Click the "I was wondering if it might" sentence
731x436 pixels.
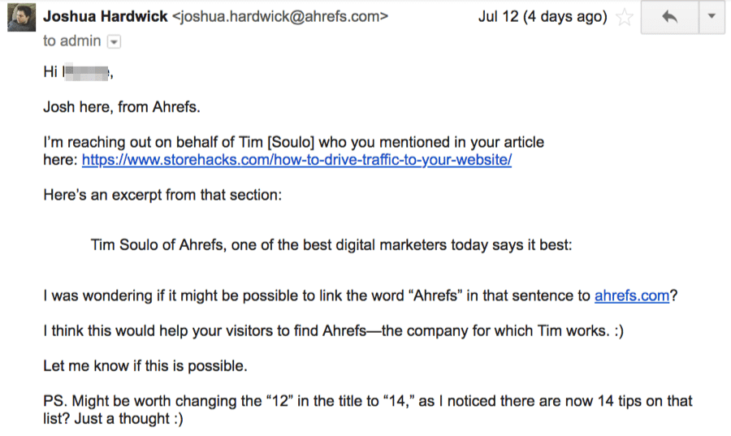317,296
